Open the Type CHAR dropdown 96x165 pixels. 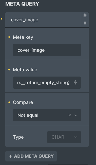coord(64,137)
